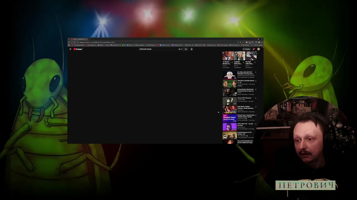Open three-dot menu for "Heroes" video
The height and width of the screenshot is (200, 357).
(256, 98)
